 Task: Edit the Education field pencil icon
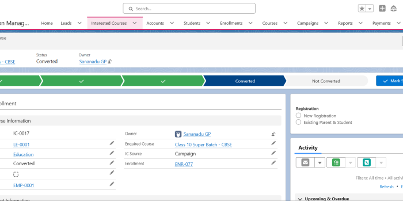pyautogui.click(x=112, y=153)
